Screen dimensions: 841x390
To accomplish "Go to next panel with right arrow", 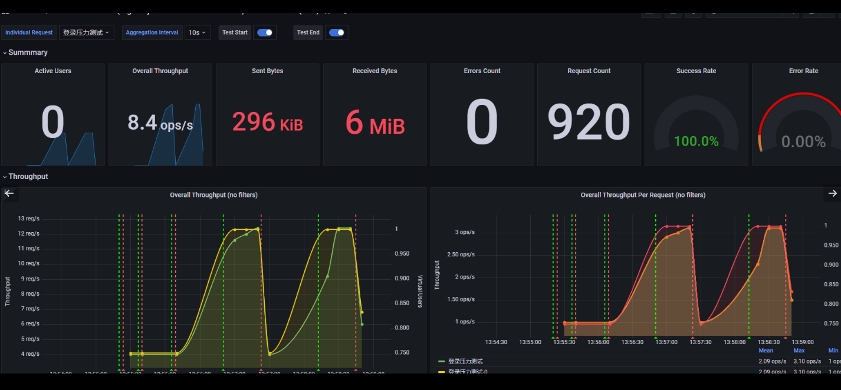I will pos(832,193).
